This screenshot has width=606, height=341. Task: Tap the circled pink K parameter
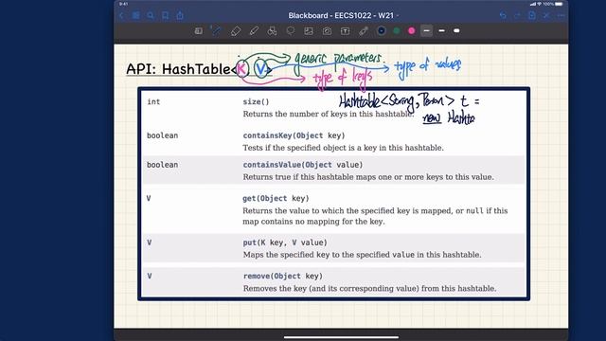[x=242, y=69]
